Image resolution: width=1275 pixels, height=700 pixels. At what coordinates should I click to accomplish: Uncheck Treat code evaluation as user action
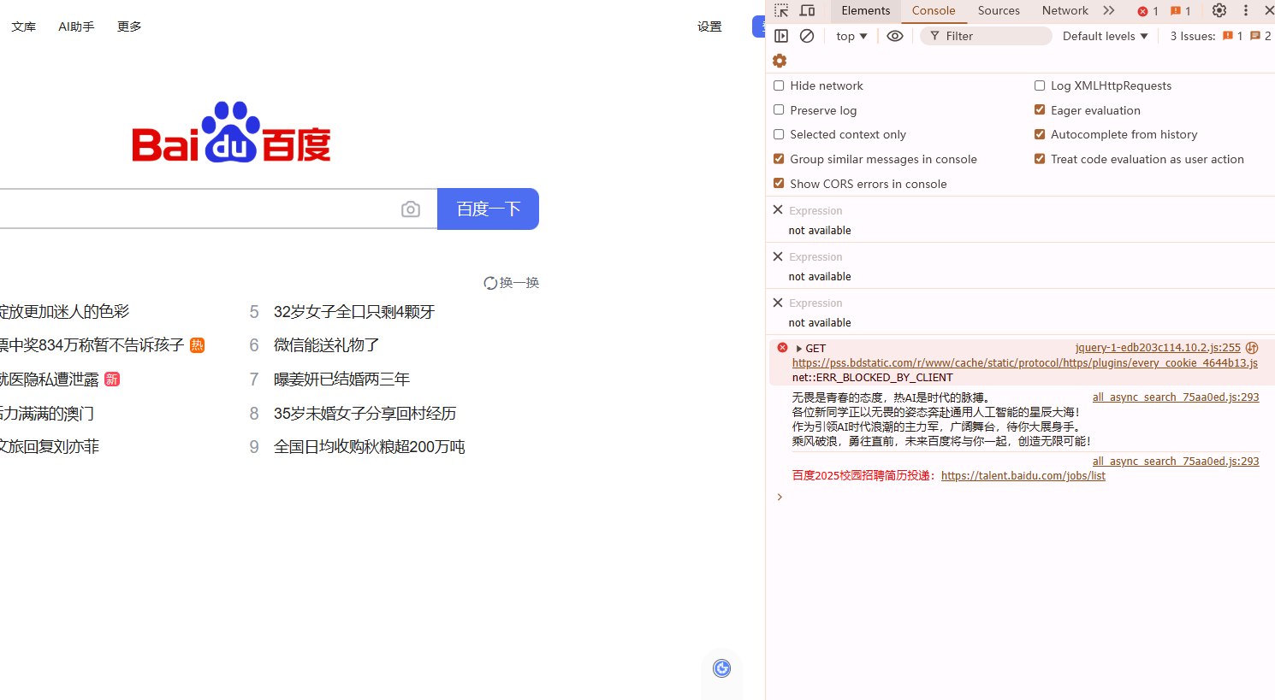[x=1040, y=159]
